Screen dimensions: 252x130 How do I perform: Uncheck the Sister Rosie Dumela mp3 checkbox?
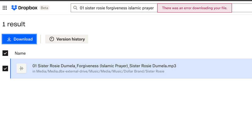tap(5, 68)
